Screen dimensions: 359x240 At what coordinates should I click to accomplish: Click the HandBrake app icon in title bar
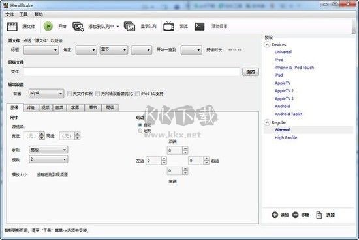(x=6, y=5)
